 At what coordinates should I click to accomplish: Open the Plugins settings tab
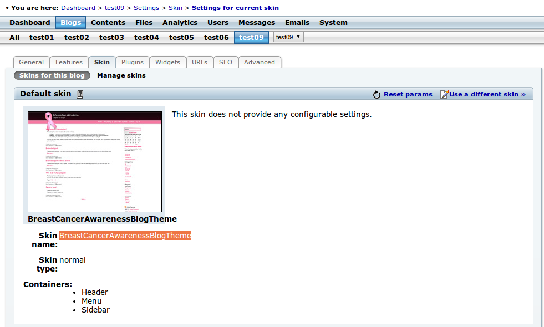click(133, 62)
